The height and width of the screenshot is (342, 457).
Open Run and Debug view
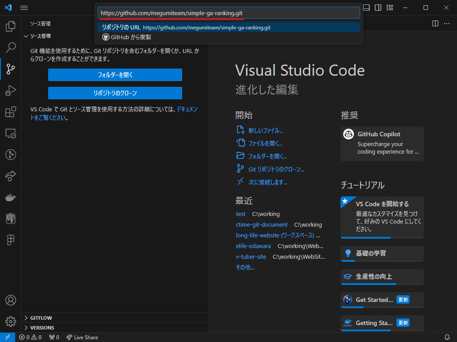(x=11, y=90)
